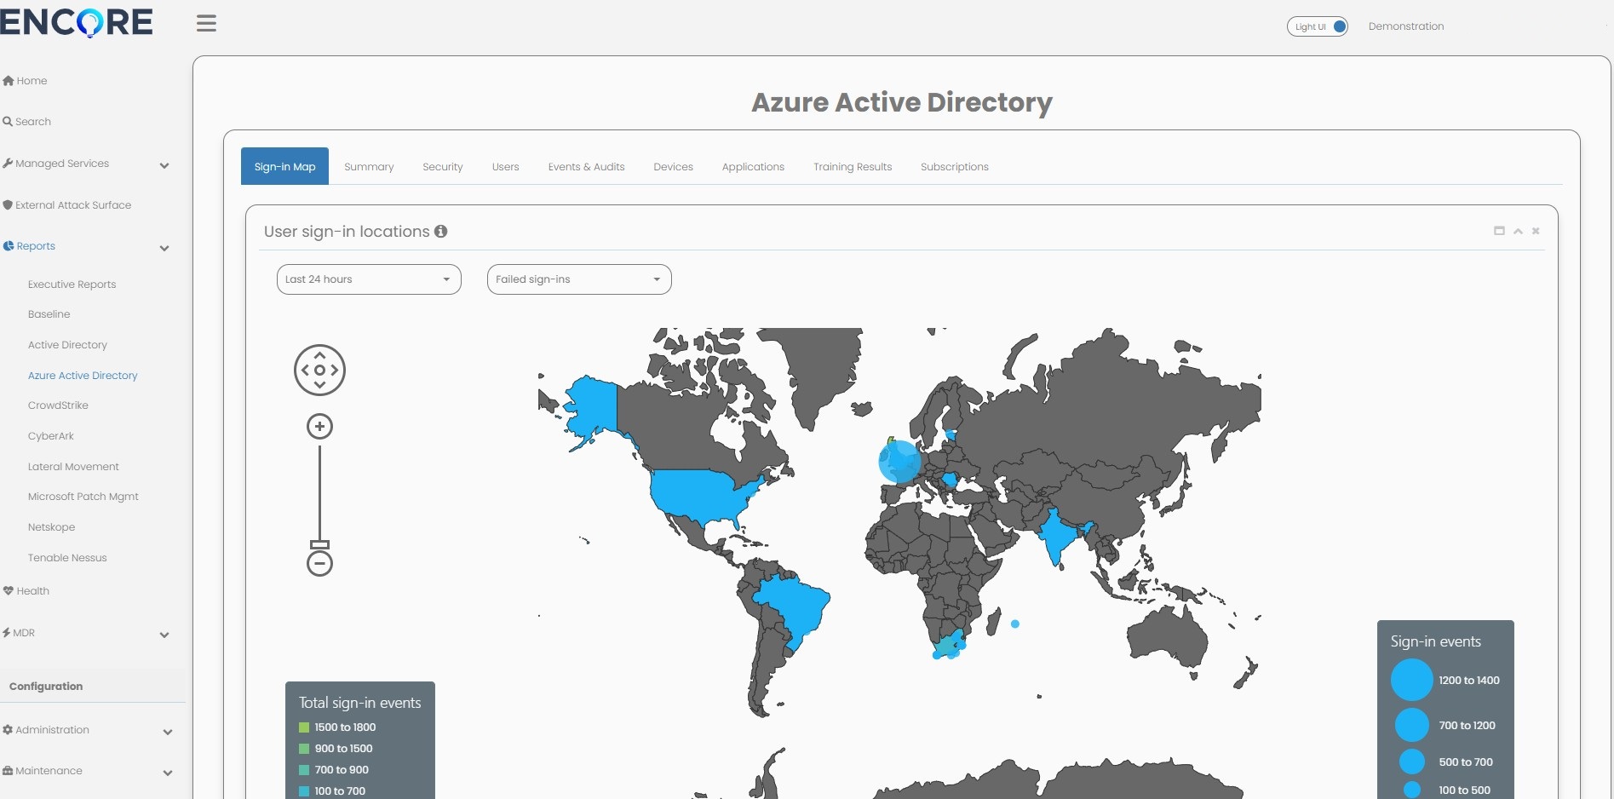
Task: Toggle the Light UI switch
Action: click(1317, 26)
